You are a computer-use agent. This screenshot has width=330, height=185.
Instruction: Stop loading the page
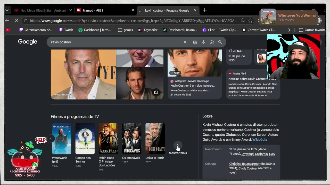16,21
